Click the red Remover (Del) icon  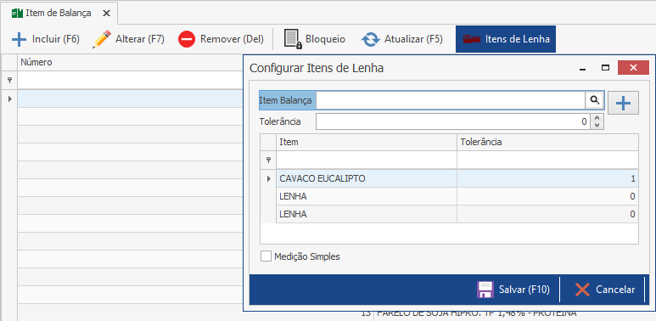click(x=187, y=39)
